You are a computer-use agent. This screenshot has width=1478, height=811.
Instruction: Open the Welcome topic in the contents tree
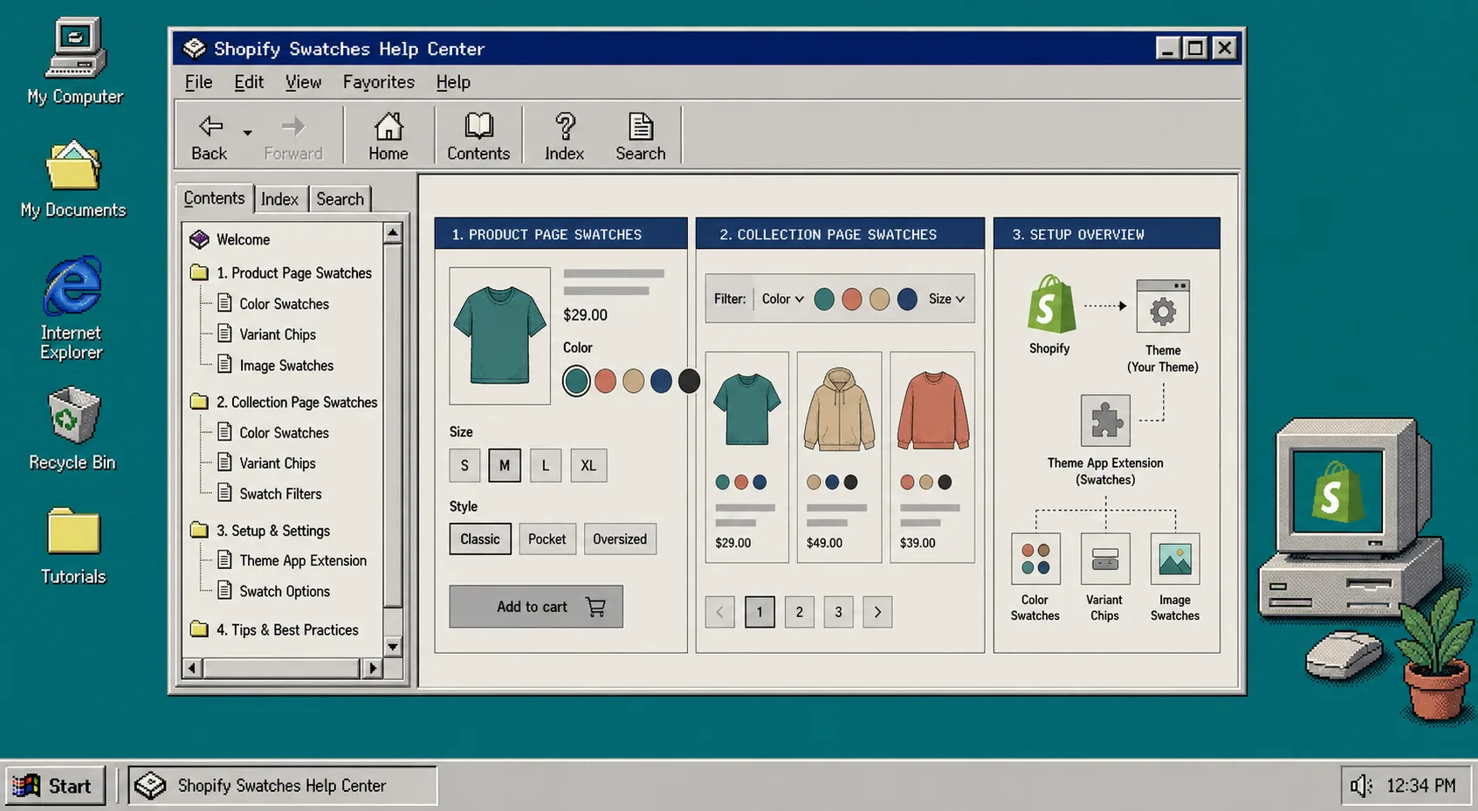coord(243,239)
